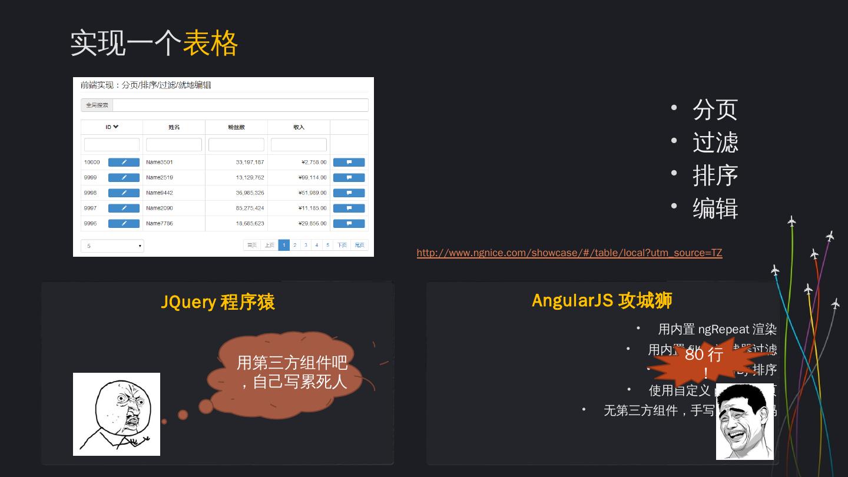848x477 pixels.
Task: Click the 首页 first page button
Action: coord(252,246)
